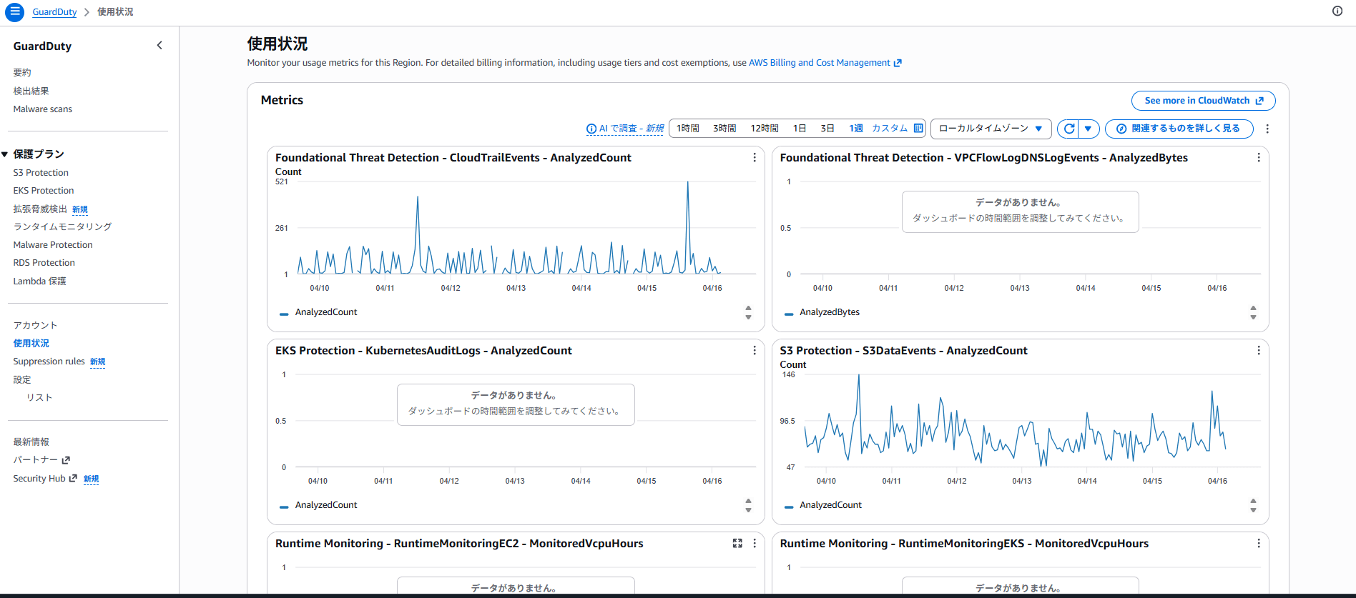
Task: Click CloudTrailEvents legend scroll arrows
Action: [x=748, y=312]
